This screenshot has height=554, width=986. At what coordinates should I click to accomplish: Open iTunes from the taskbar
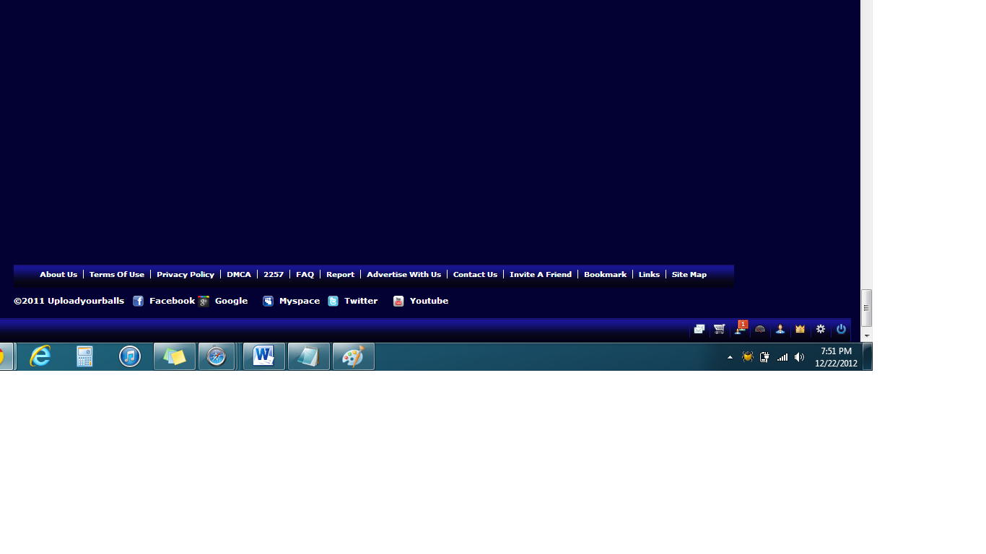pyautogui.click(x=130, y=356)
